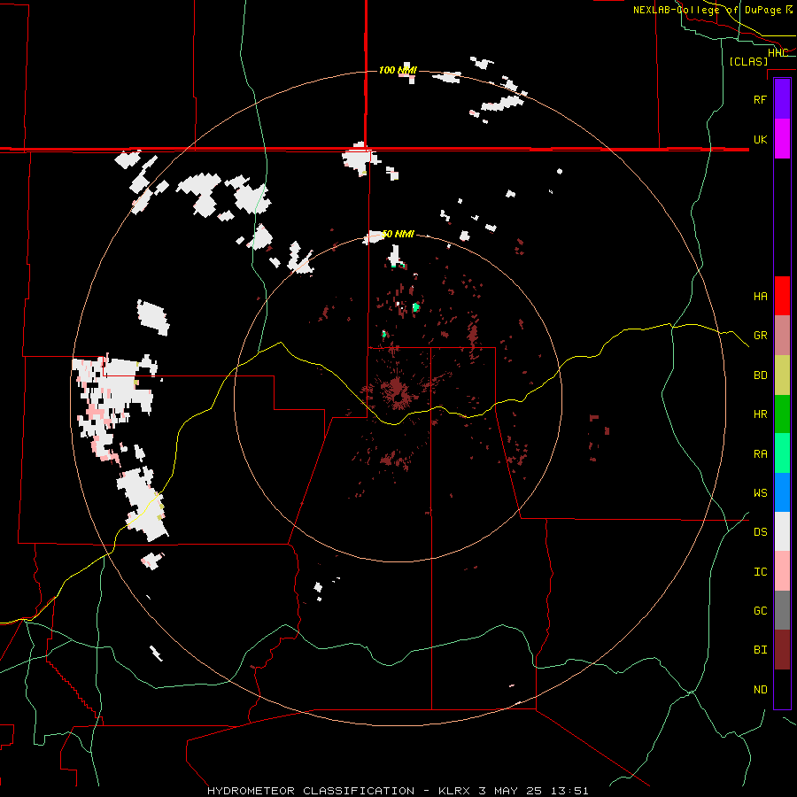Viewport: 797px width, 797px height.
Task: Click the BI legend label
Action: (760, 650)
